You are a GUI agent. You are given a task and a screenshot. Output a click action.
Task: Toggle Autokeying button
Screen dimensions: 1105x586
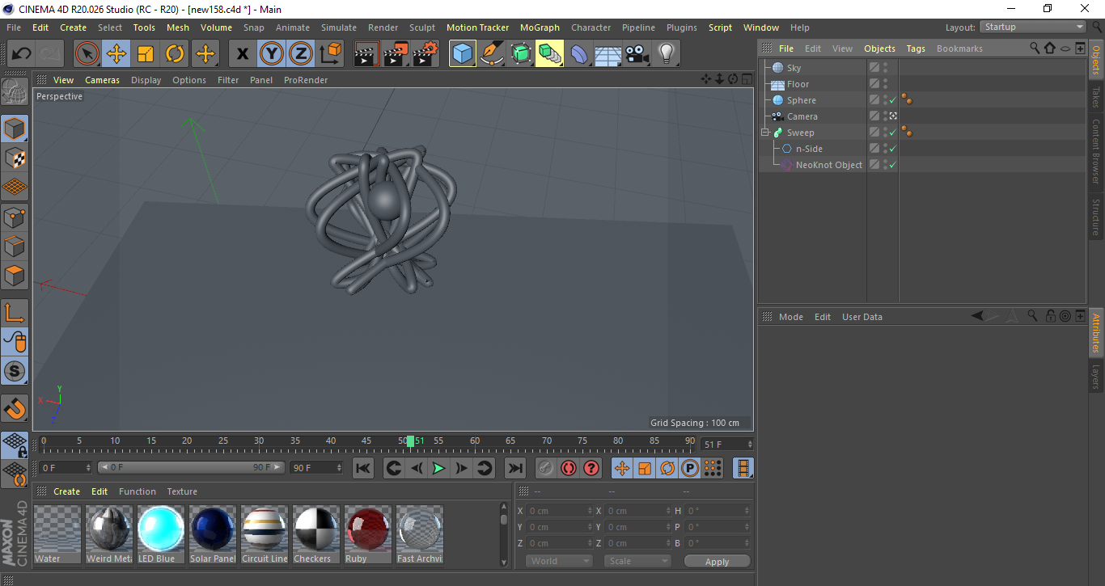569,468
